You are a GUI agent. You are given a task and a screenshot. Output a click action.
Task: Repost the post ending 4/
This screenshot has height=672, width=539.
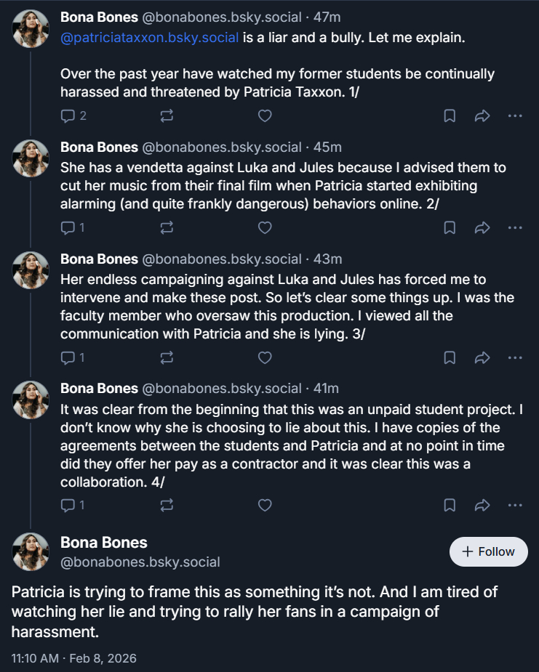pyautogui.click(x=167, y=504)
